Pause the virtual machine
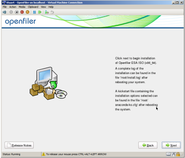 34,12
